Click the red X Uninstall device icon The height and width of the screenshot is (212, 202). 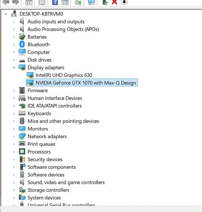(114, 2)
